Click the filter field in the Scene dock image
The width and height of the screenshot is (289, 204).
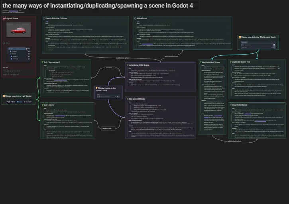coord(108,96)
